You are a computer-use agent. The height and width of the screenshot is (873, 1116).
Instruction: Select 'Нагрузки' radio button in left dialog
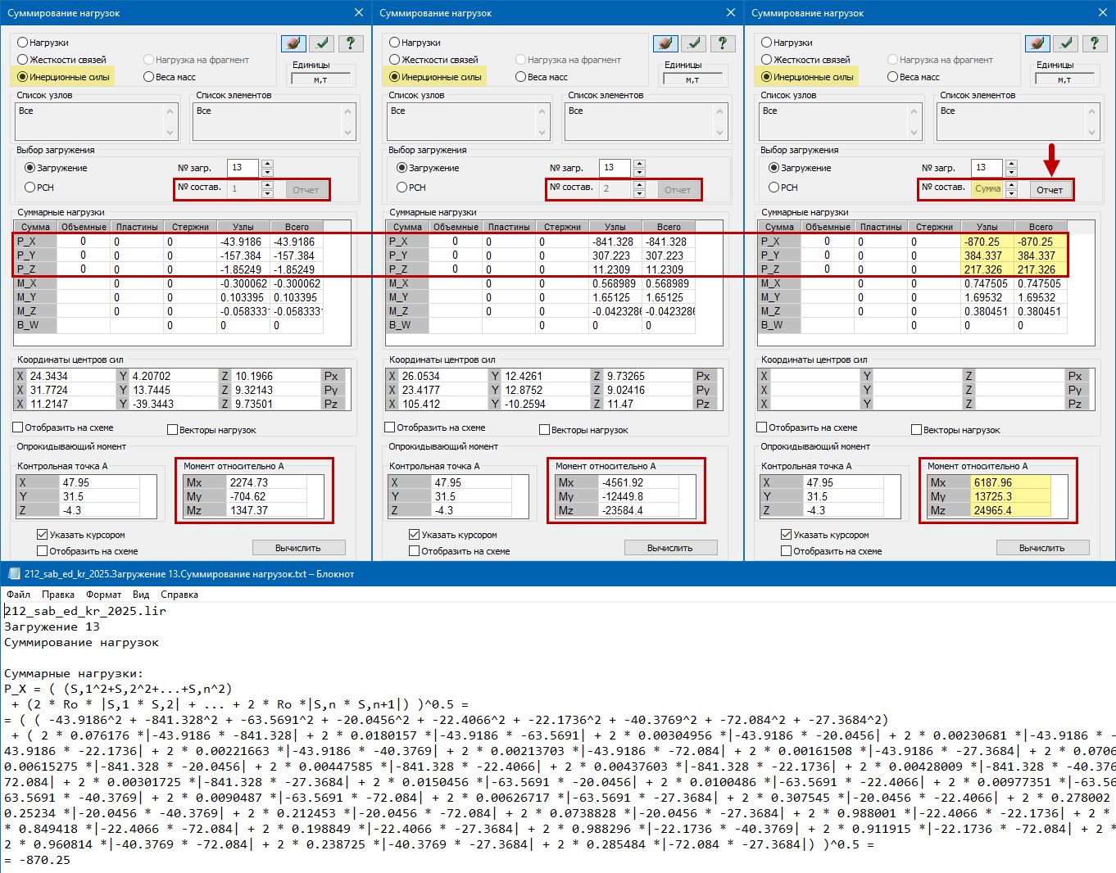(23, 43)
